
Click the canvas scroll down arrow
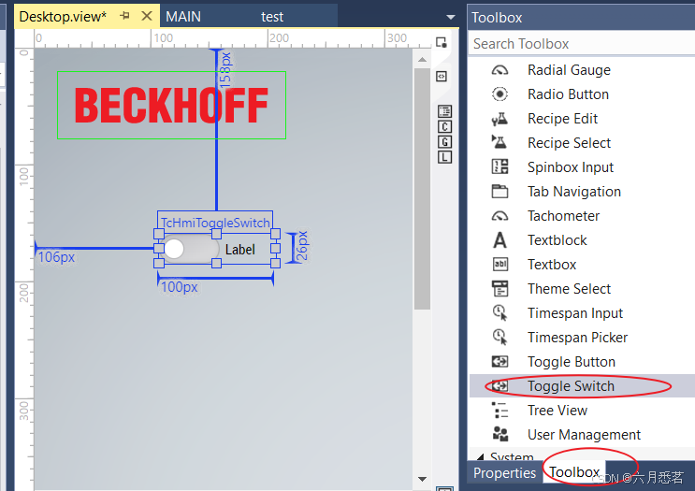pos(423,479)
